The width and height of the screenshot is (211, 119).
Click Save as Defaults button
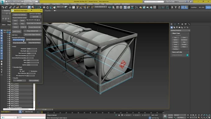[x=34, y=80]
